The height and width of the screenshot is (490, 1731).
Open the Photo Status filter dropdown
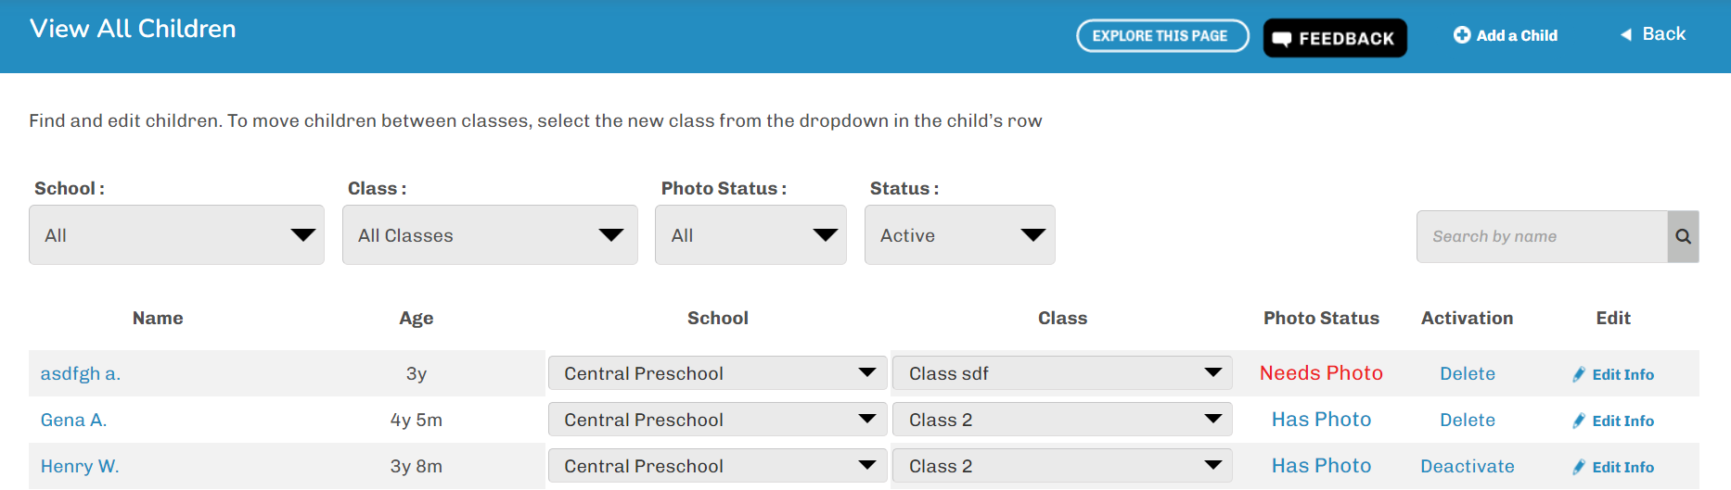pos(750,235)
